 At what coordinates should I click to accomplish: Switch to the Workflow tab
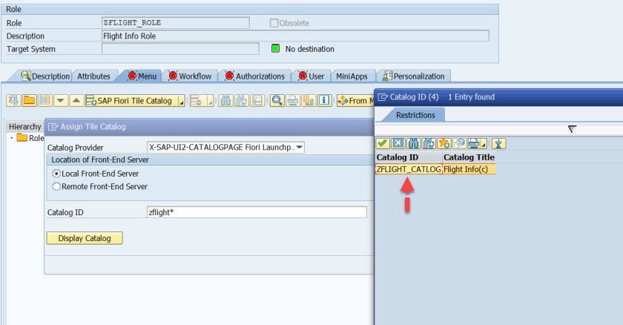coord(190,76)
